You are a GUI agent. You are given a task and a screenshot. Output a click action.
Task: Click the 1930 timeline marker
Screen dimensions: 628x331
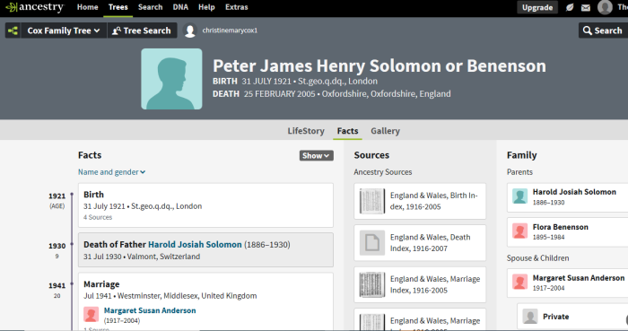[x=72, y=244]
